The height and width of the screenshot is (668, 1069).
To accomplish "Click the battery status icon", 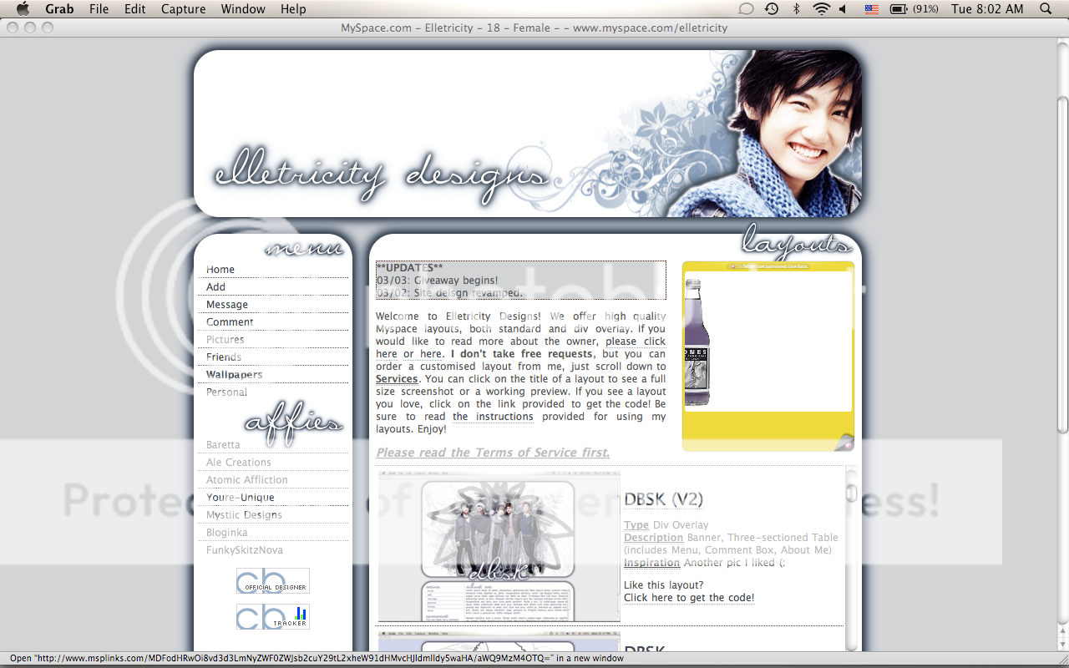I will click(899, 9).
